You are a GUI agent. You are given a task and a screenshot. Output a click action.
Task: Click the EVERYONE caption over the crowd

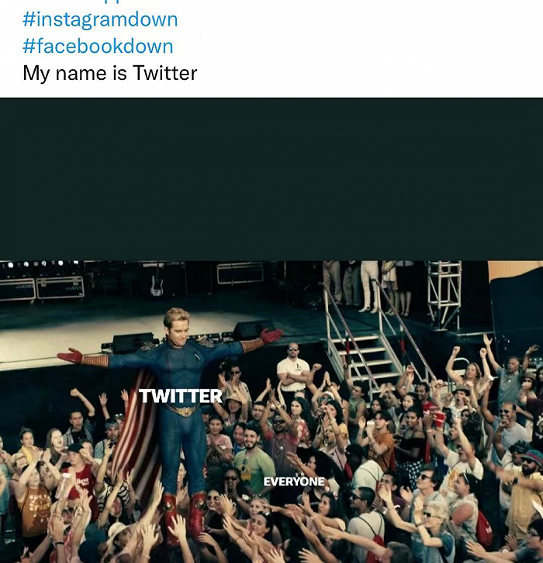click(x=294, y=481)
